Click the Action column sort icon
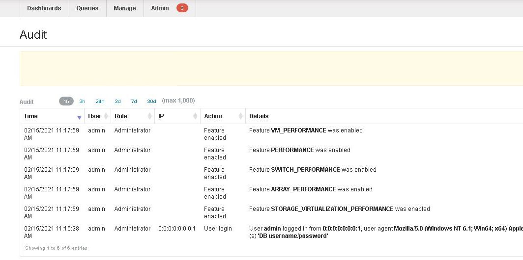 pyautogui.click(x=240, y=116)
